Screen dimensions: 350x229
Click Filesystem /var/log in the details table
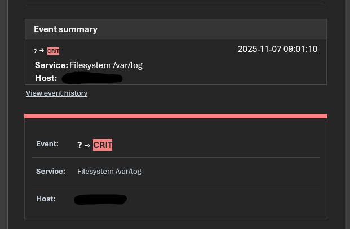(x=109, y=171)
